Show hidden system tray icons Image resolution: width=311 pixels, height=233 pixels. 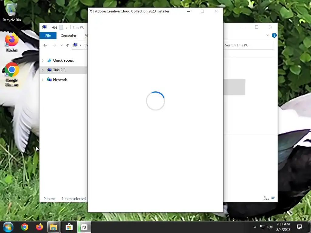point(255,227)
